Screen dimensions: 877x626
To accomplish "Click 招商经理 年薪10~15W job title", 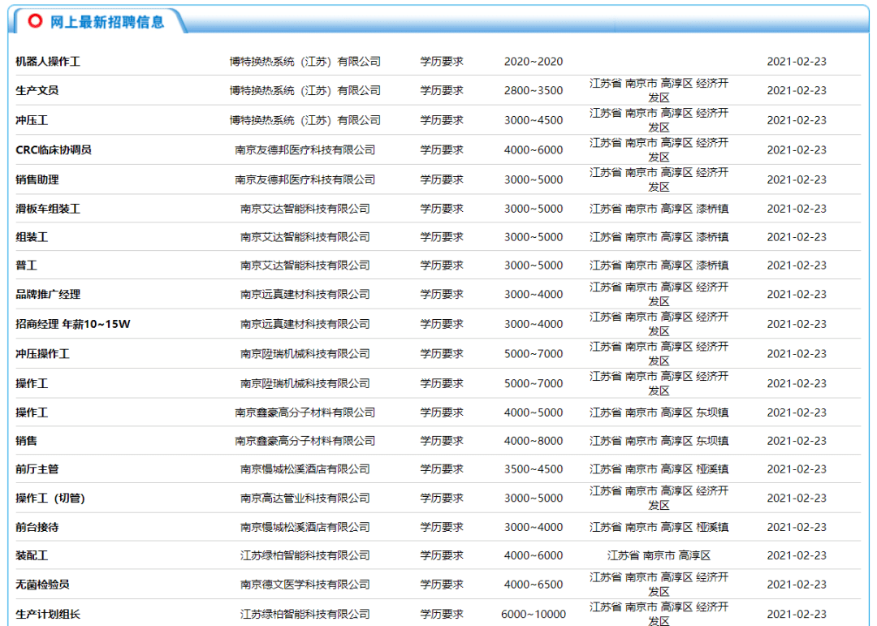I will pos(73,324).
